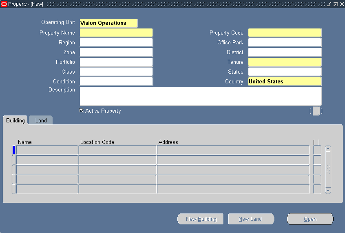Click the Class field

tap(116, 72)
